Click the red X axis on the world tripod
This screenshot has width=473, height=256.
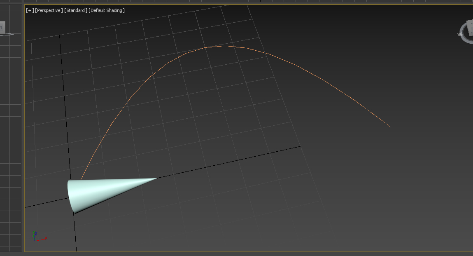43,238
